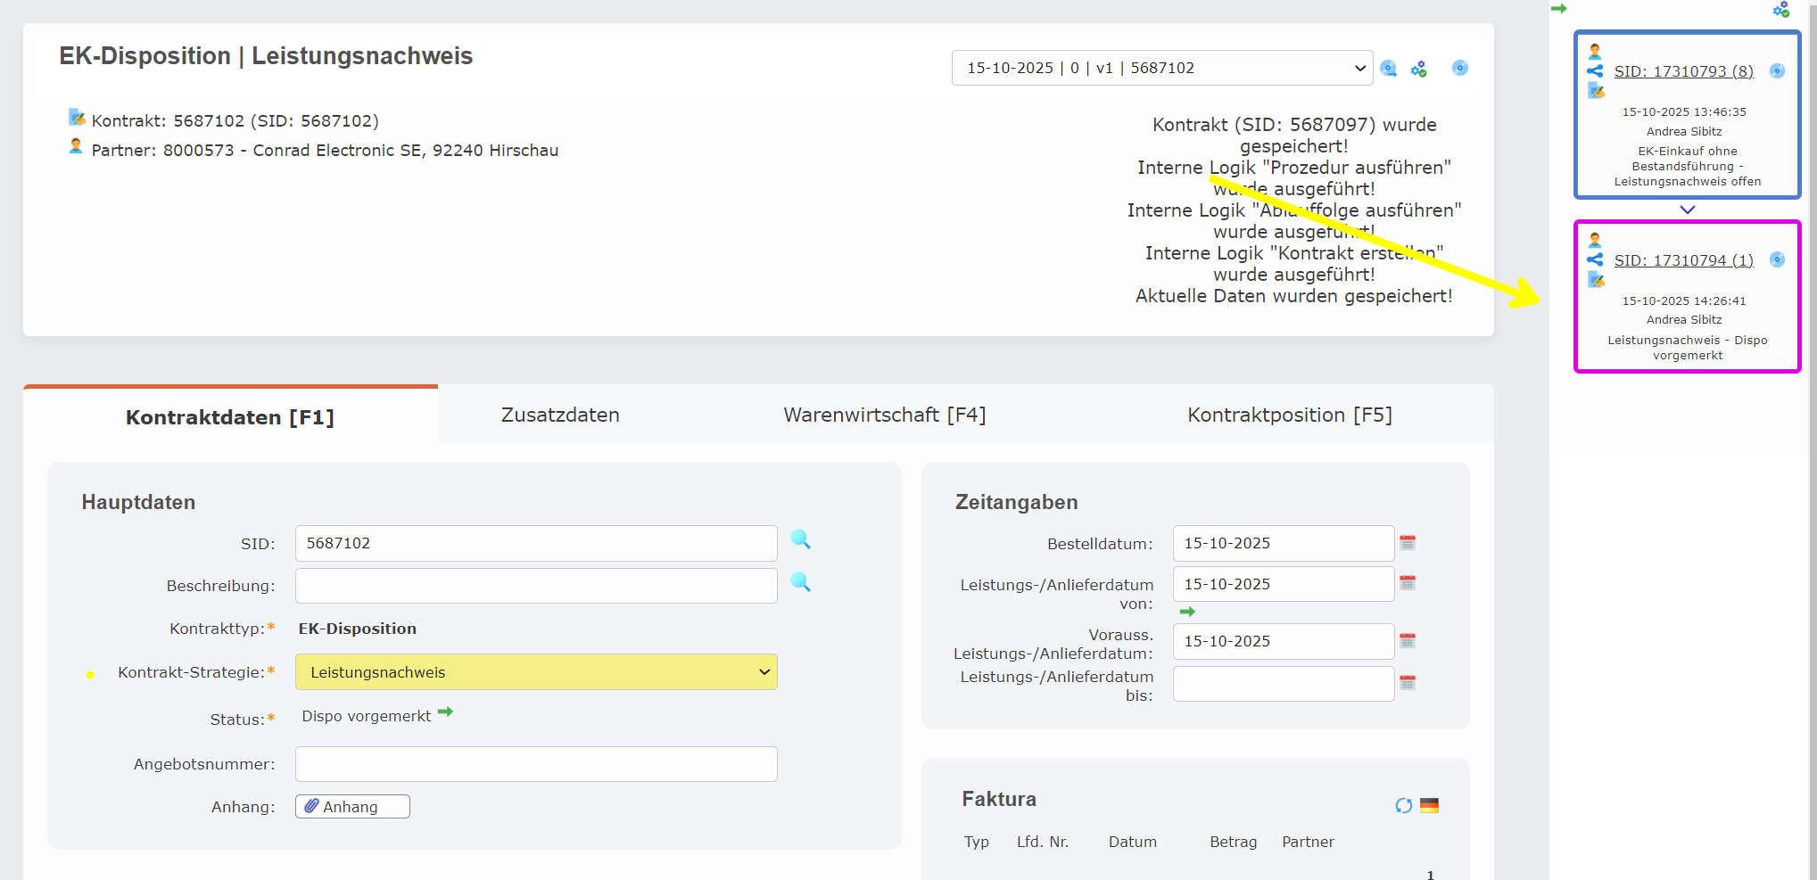Click into the Angebotsnummer input field
Viewport: 1817px width, 880px height.
(x=536, y=764)
